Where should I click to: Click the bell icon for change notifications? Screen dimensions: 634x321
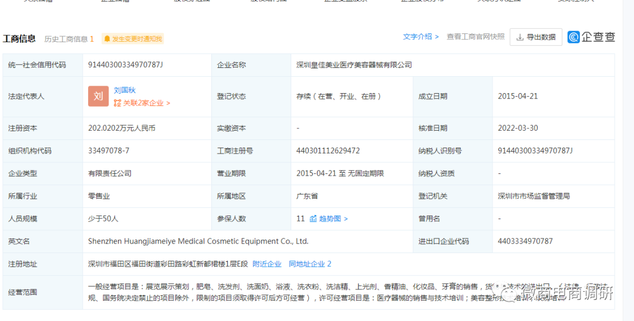107,39
